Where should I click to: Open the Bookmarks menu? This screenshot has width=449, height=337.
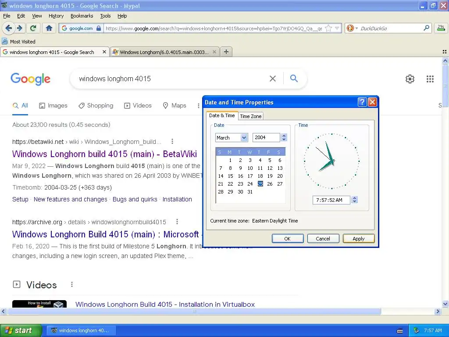coord(82,16)
